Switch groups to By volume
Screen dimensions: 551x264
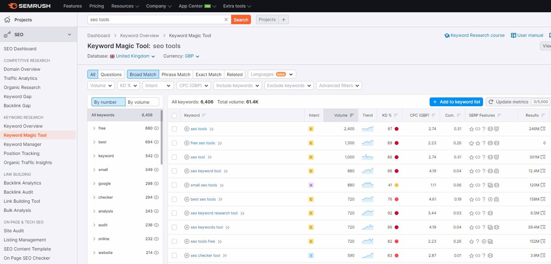(x=142, y=102)
